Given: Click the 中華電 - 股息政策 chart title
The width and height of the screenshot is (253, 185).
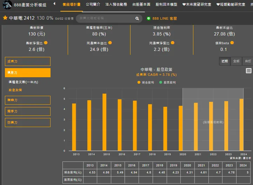Looking at the screenshot, I should pos(157,70).
